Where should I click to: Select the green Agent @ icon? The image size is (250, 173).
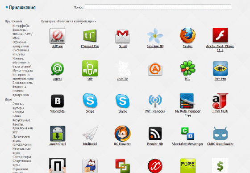point(58,69)
